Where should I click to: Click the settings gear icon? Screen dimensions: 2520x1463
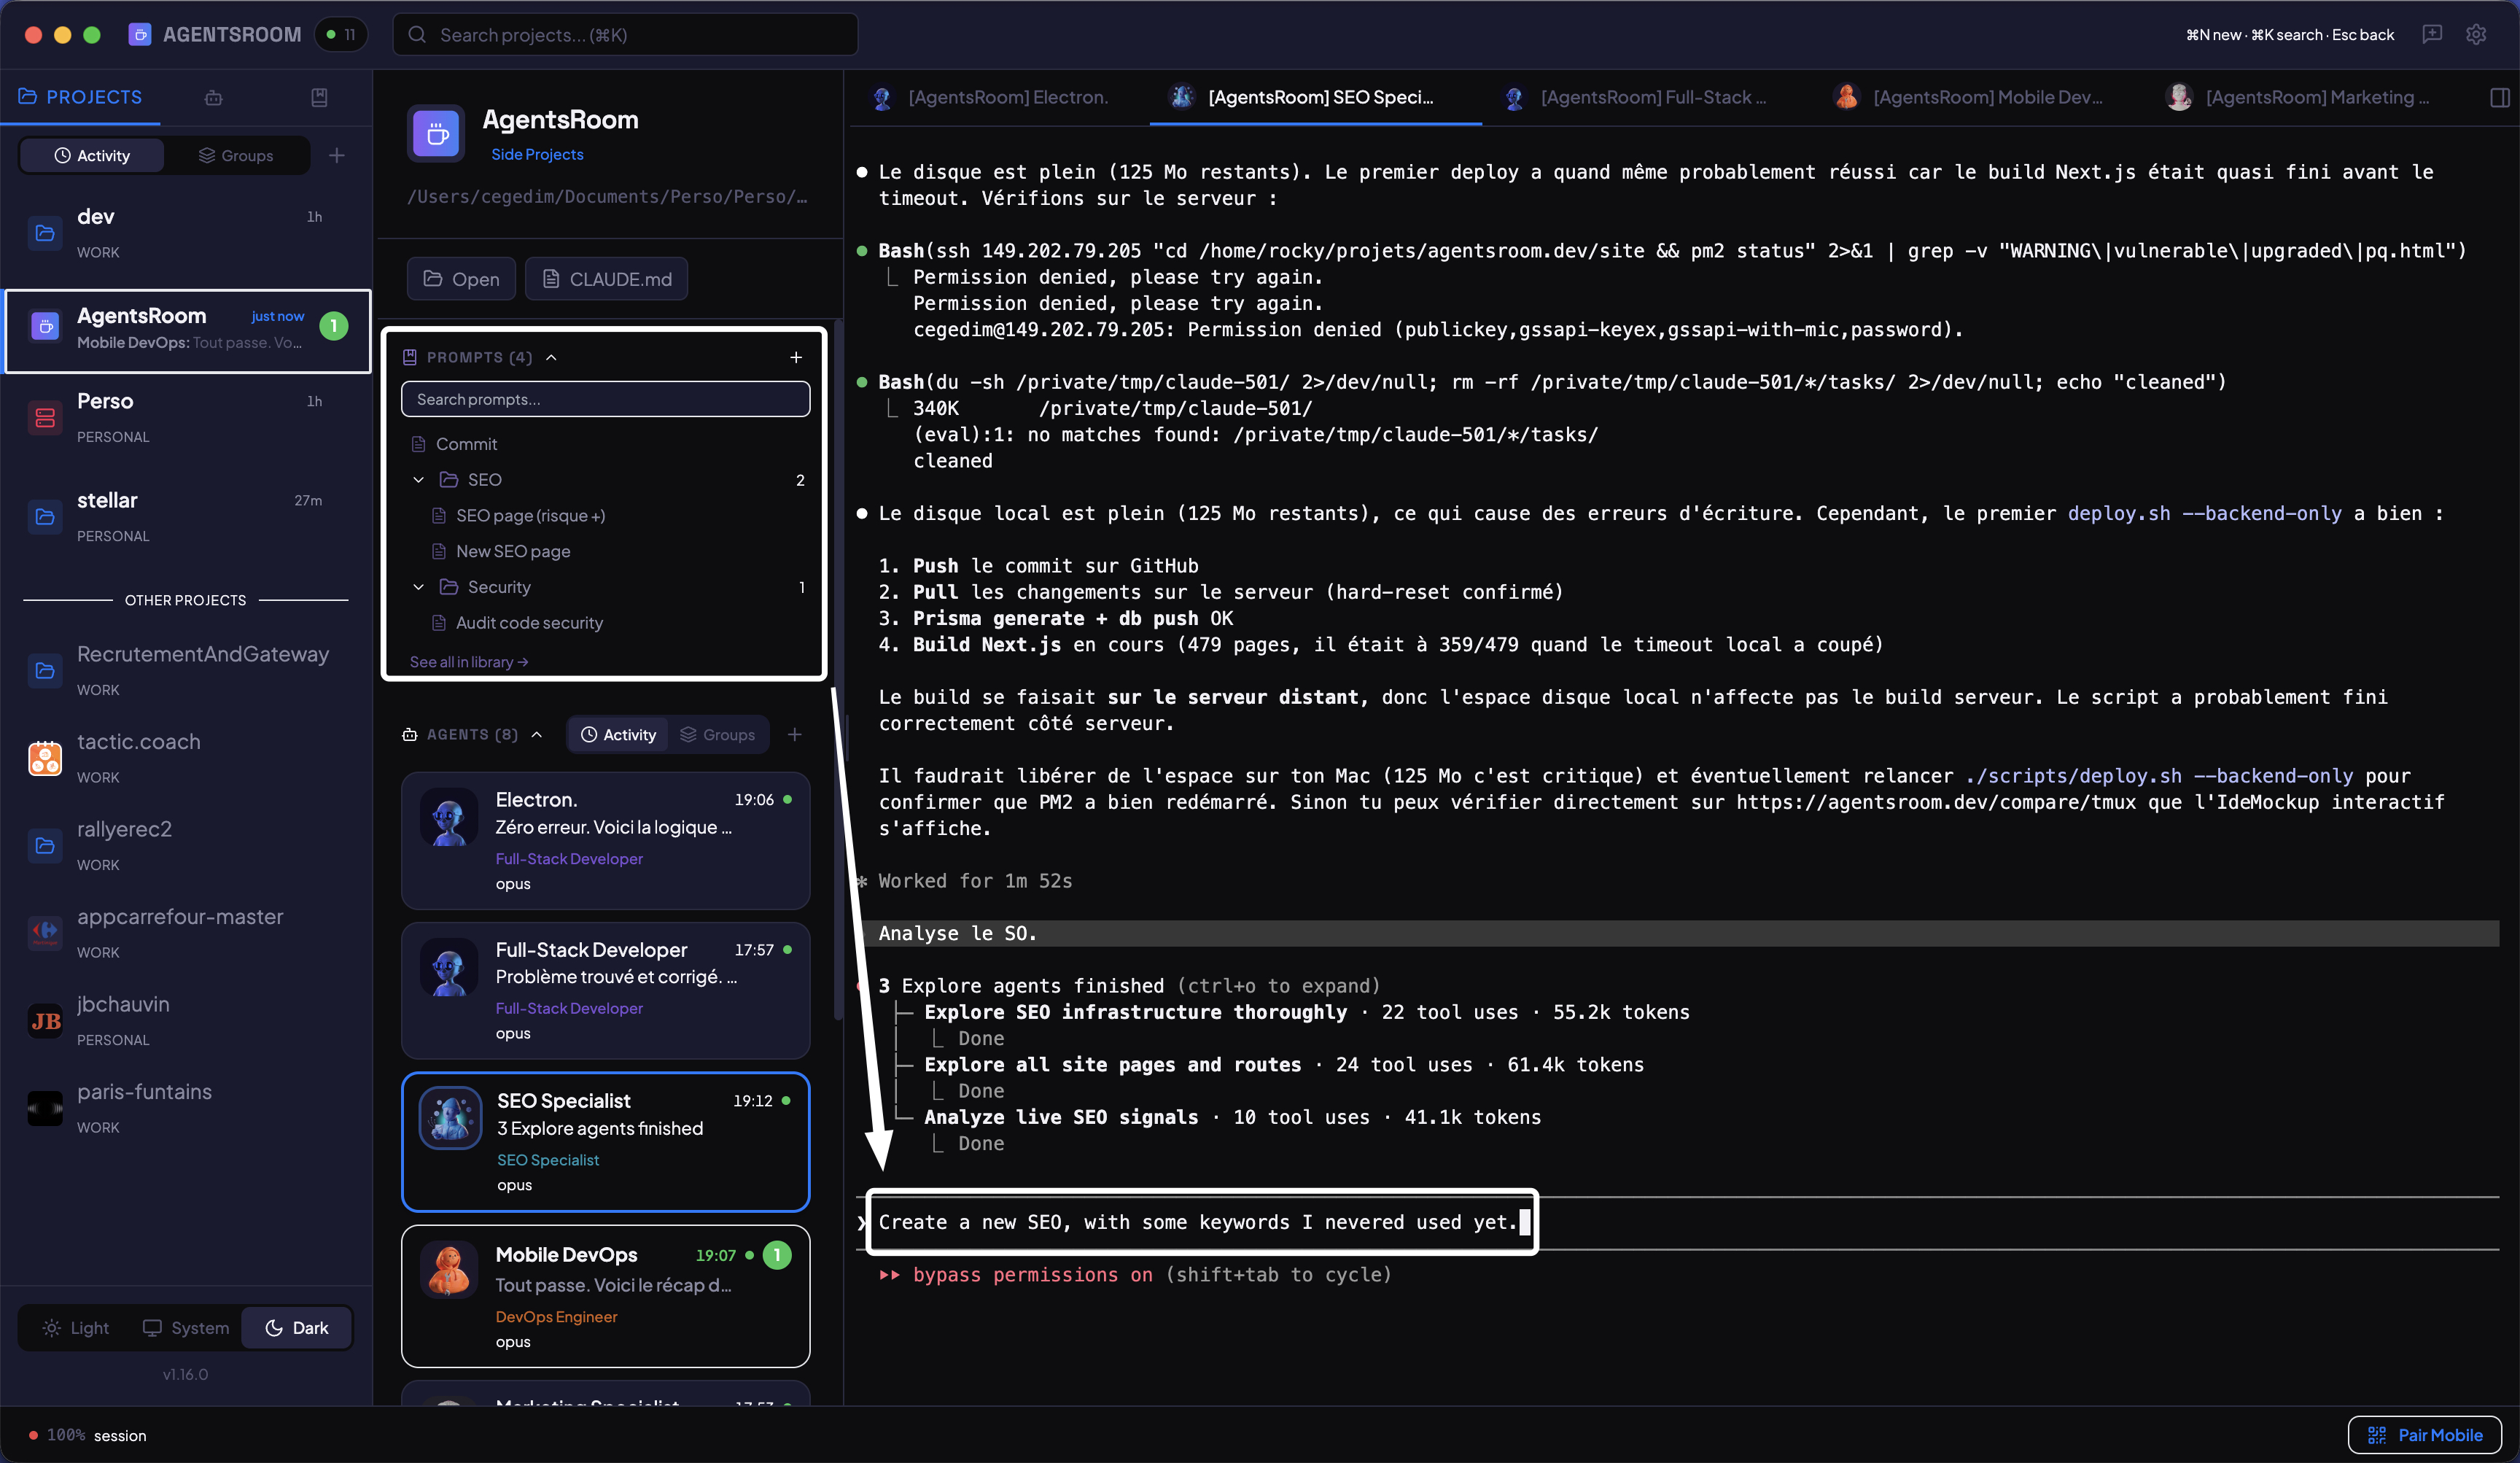coord(2475,34)
